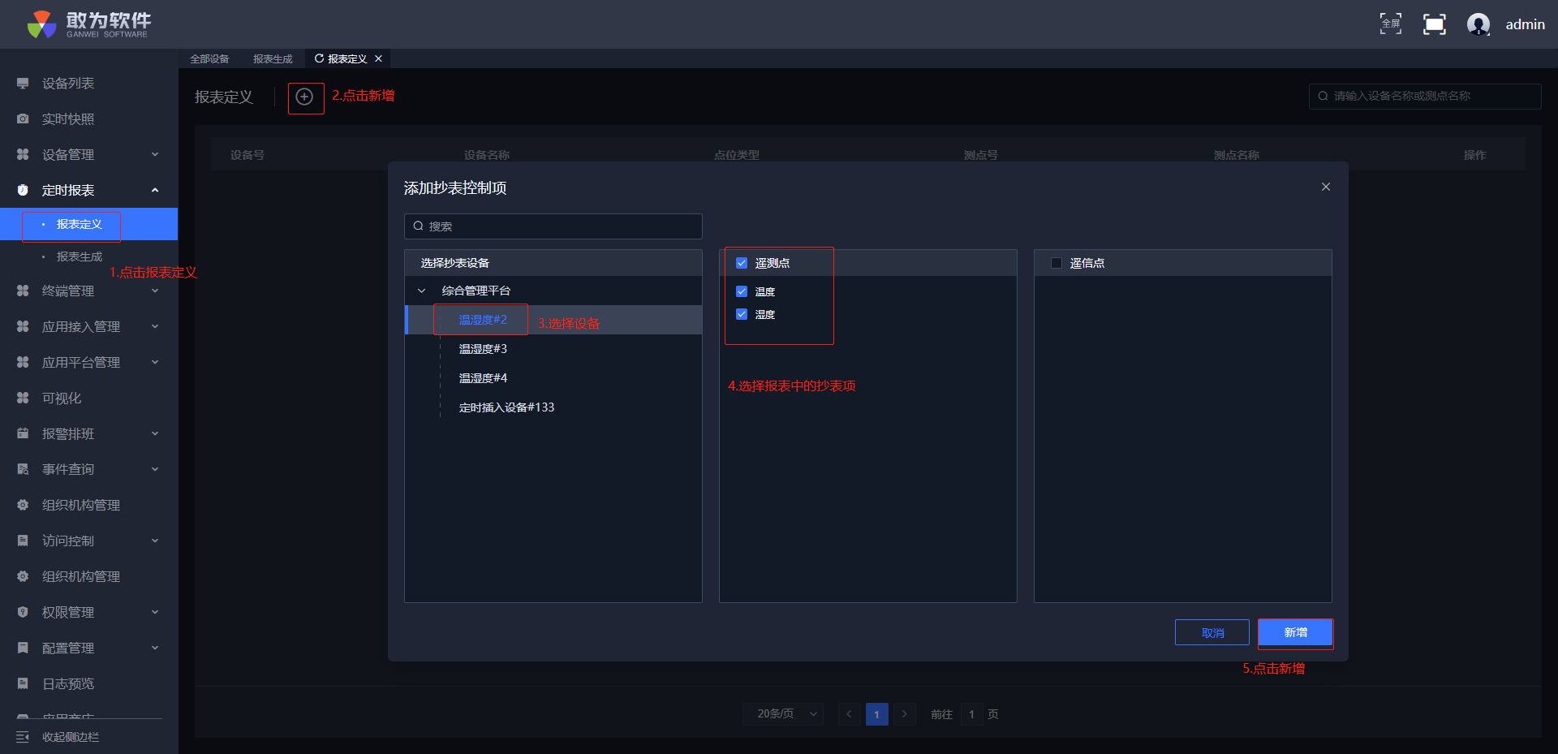Click the blue 新增 button
1558x754 pixels.
click(x=1295, y=633)
